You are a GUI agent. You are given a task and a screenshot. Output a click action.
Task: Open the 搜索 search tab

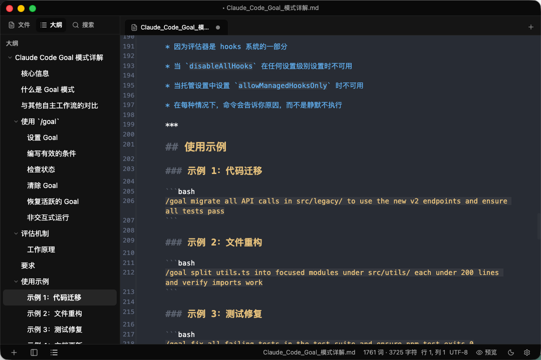pos(83,25)
